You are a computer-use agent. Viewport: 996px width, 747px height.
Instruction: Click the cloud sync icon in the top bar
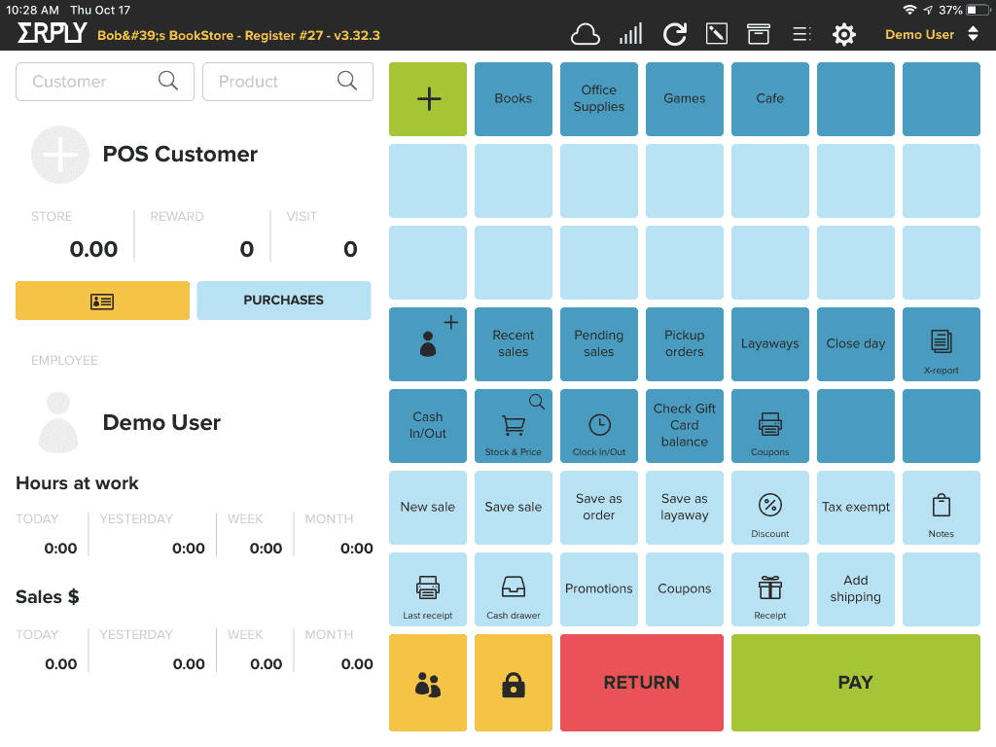[586, 32]
